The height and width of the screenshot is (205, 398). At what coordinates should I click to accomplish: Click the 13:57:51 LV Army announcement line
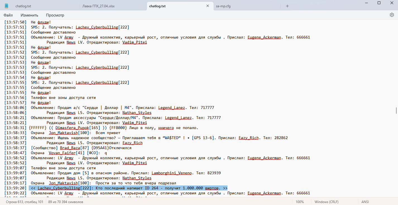[157, 37]
